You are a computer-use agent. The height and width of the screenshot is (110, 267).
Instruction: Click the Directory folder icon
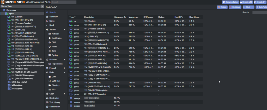(50, 85)
